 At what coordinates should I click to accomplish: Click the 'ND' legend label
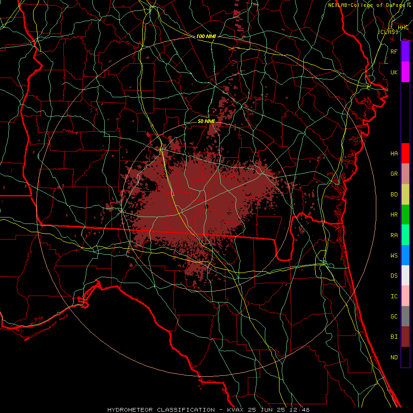tap(394, 357)
